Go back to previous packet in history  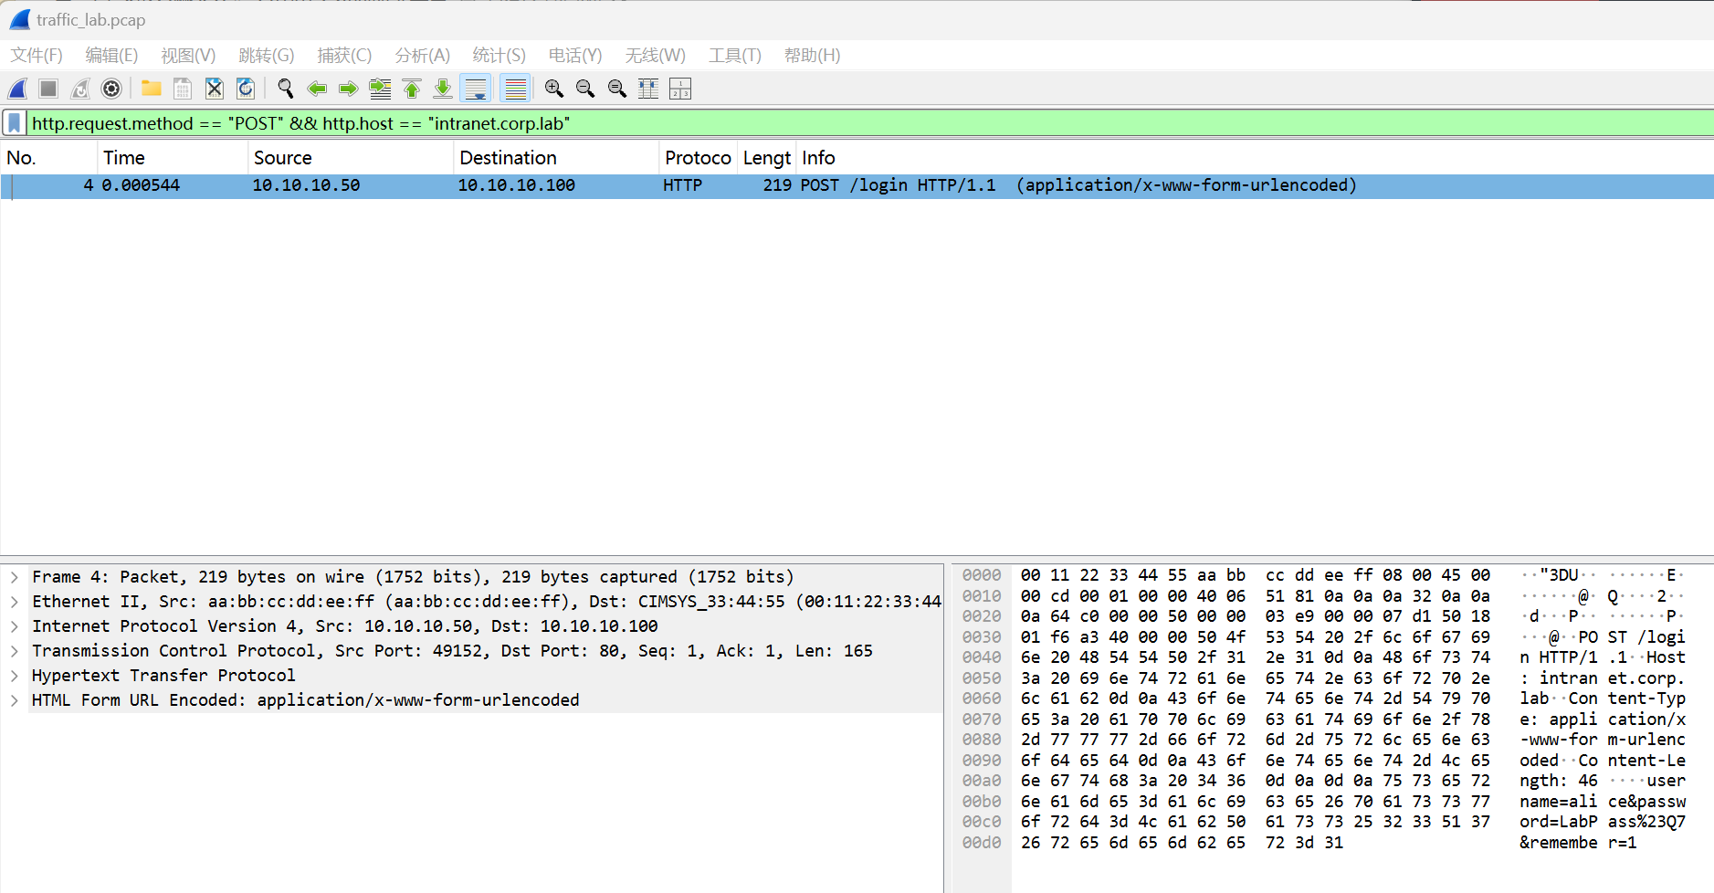(x=317, y=89)
